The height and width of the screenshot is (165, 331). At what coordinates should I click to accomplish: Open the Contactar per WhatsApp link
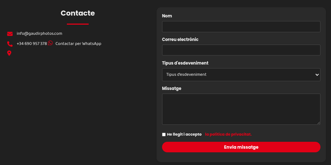78,44
